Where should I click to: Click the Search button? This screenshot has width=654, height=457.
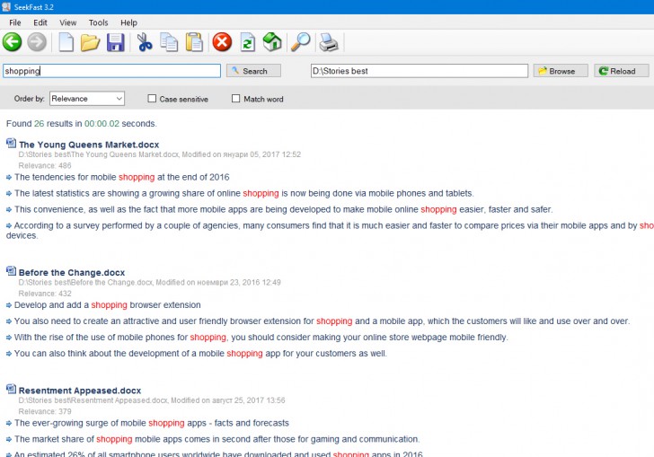[253, 71]
